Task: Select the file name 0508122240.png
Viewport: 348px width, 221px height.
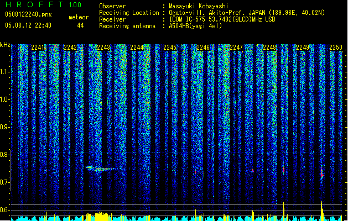Action: click(28, 15)
